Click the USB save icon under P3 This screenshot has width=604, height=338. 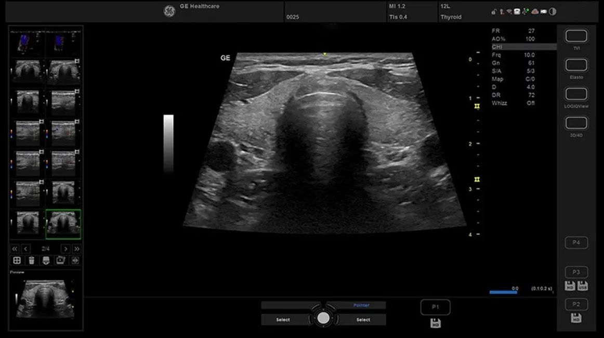pyautogui.click(x=583, y=285)
